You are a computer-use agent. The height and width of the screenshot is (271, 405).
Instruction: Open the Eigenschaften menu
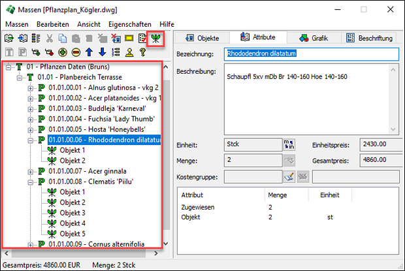coord(130,24)
